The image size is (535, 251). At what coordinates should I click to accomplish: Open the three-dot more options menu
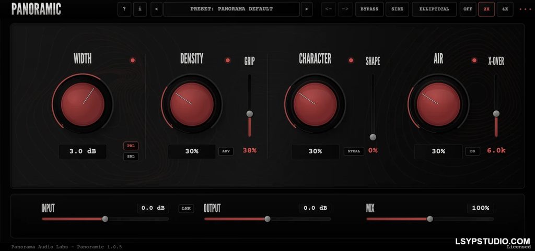(x=525, y=9)
